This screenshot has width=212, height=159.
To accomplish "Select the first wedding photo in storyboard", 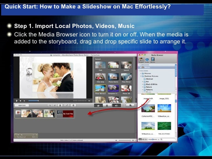I will 26,114.
